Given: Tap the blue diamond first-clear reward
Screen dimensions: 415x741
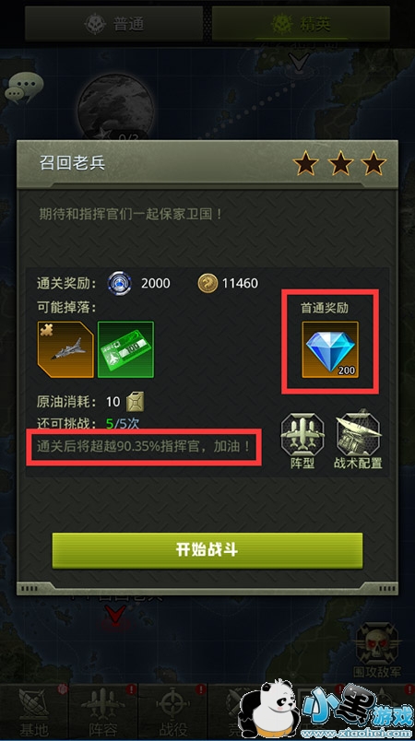Looking at the screenshot, I should [330, 349].
